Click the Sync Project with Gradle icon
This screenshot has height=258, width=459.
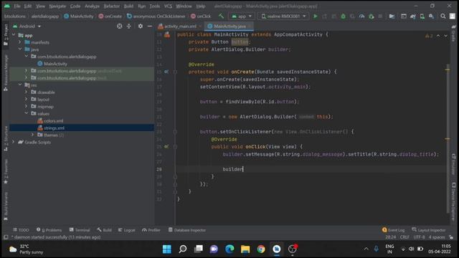click(x=413, y=16)
